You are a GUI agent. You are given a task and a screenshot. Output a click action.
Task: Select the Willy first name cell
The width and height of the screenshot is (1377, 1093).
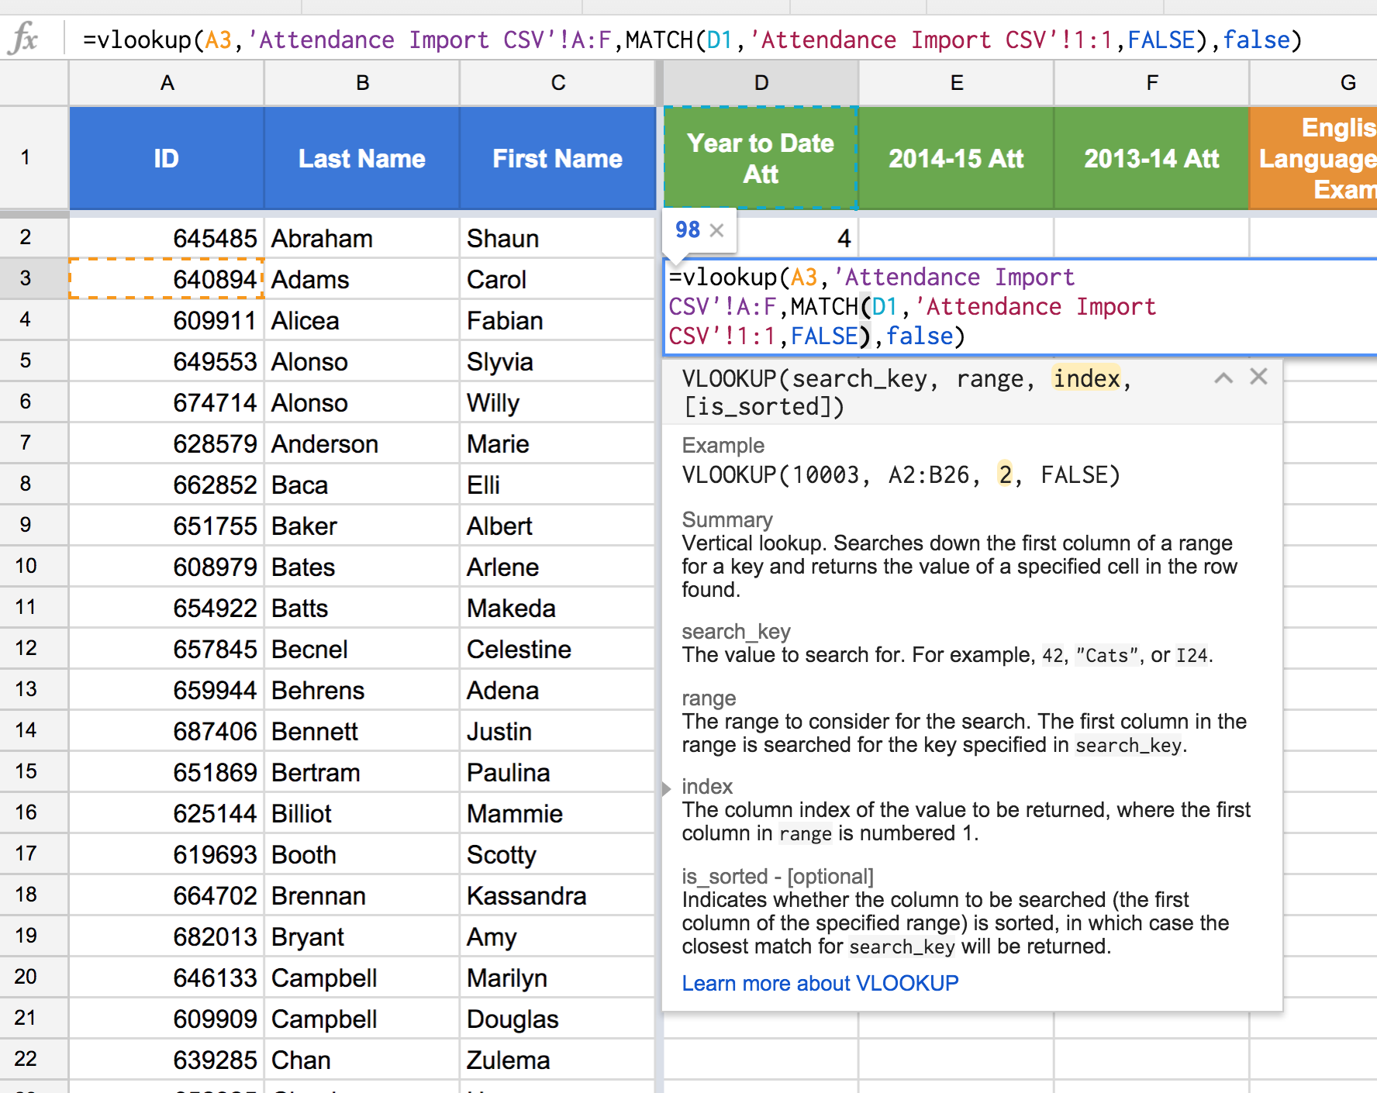[x=557, y=402]
